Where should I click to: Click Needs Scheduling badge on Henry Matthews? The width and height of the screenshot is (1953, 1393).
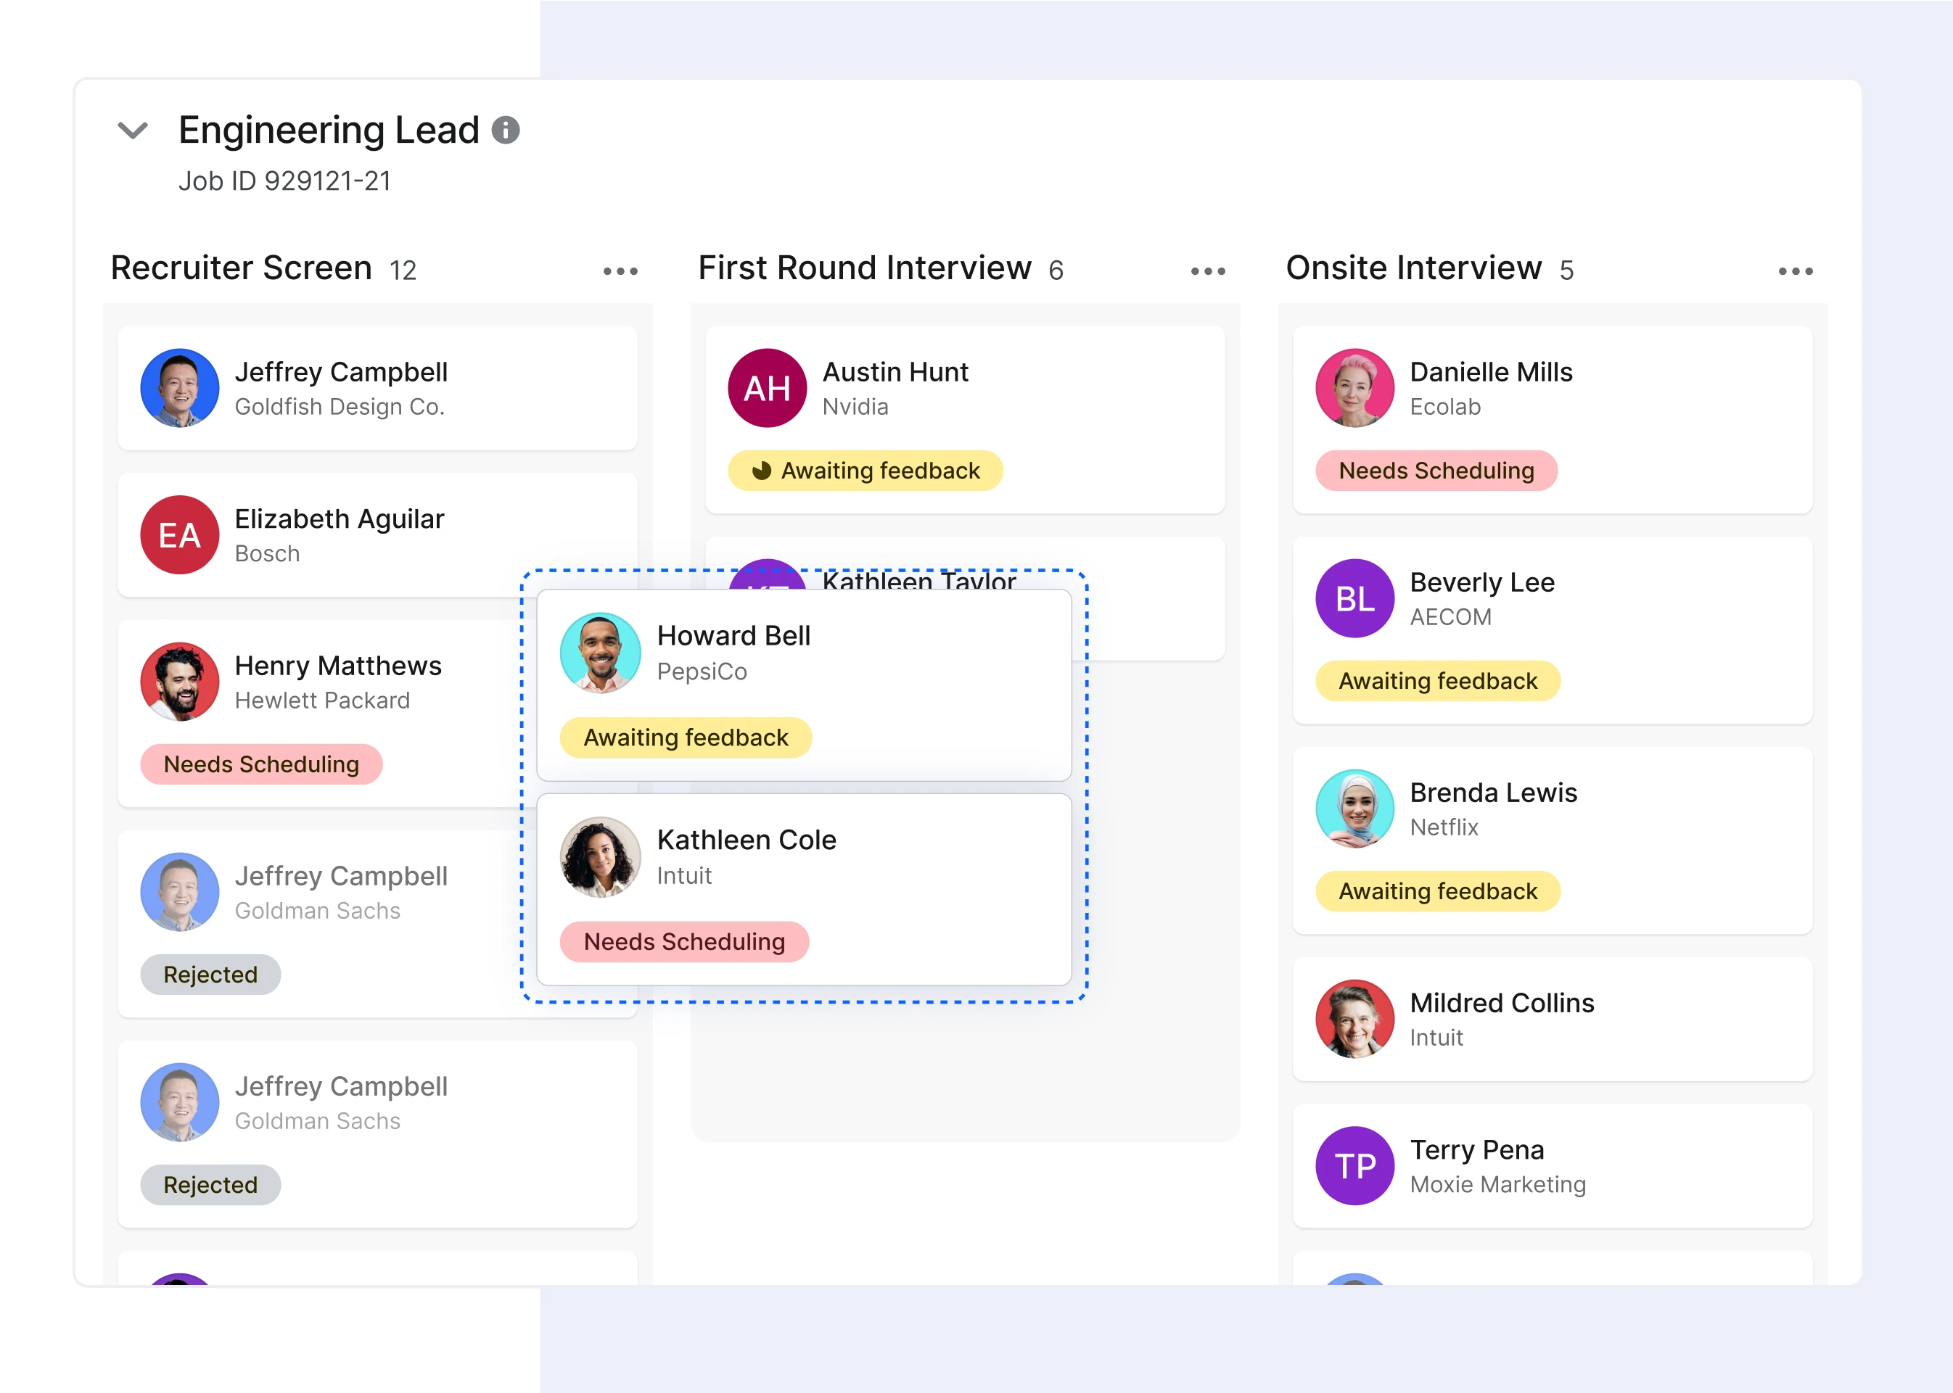[261, 764]
